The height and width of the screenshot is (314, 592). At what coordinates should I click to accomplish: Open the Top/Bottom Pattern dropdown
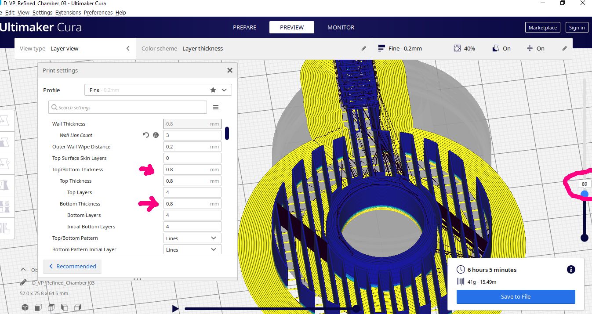point(192,238)
